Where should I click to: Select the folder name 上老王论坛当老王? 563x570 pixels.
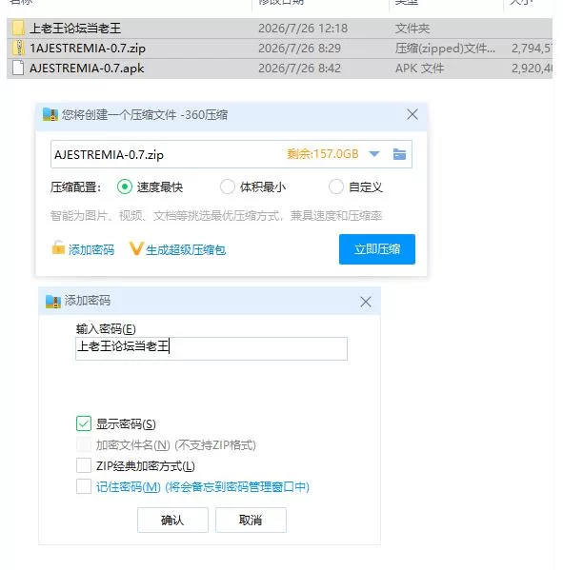pyautogui.click(x=75, y=29)
